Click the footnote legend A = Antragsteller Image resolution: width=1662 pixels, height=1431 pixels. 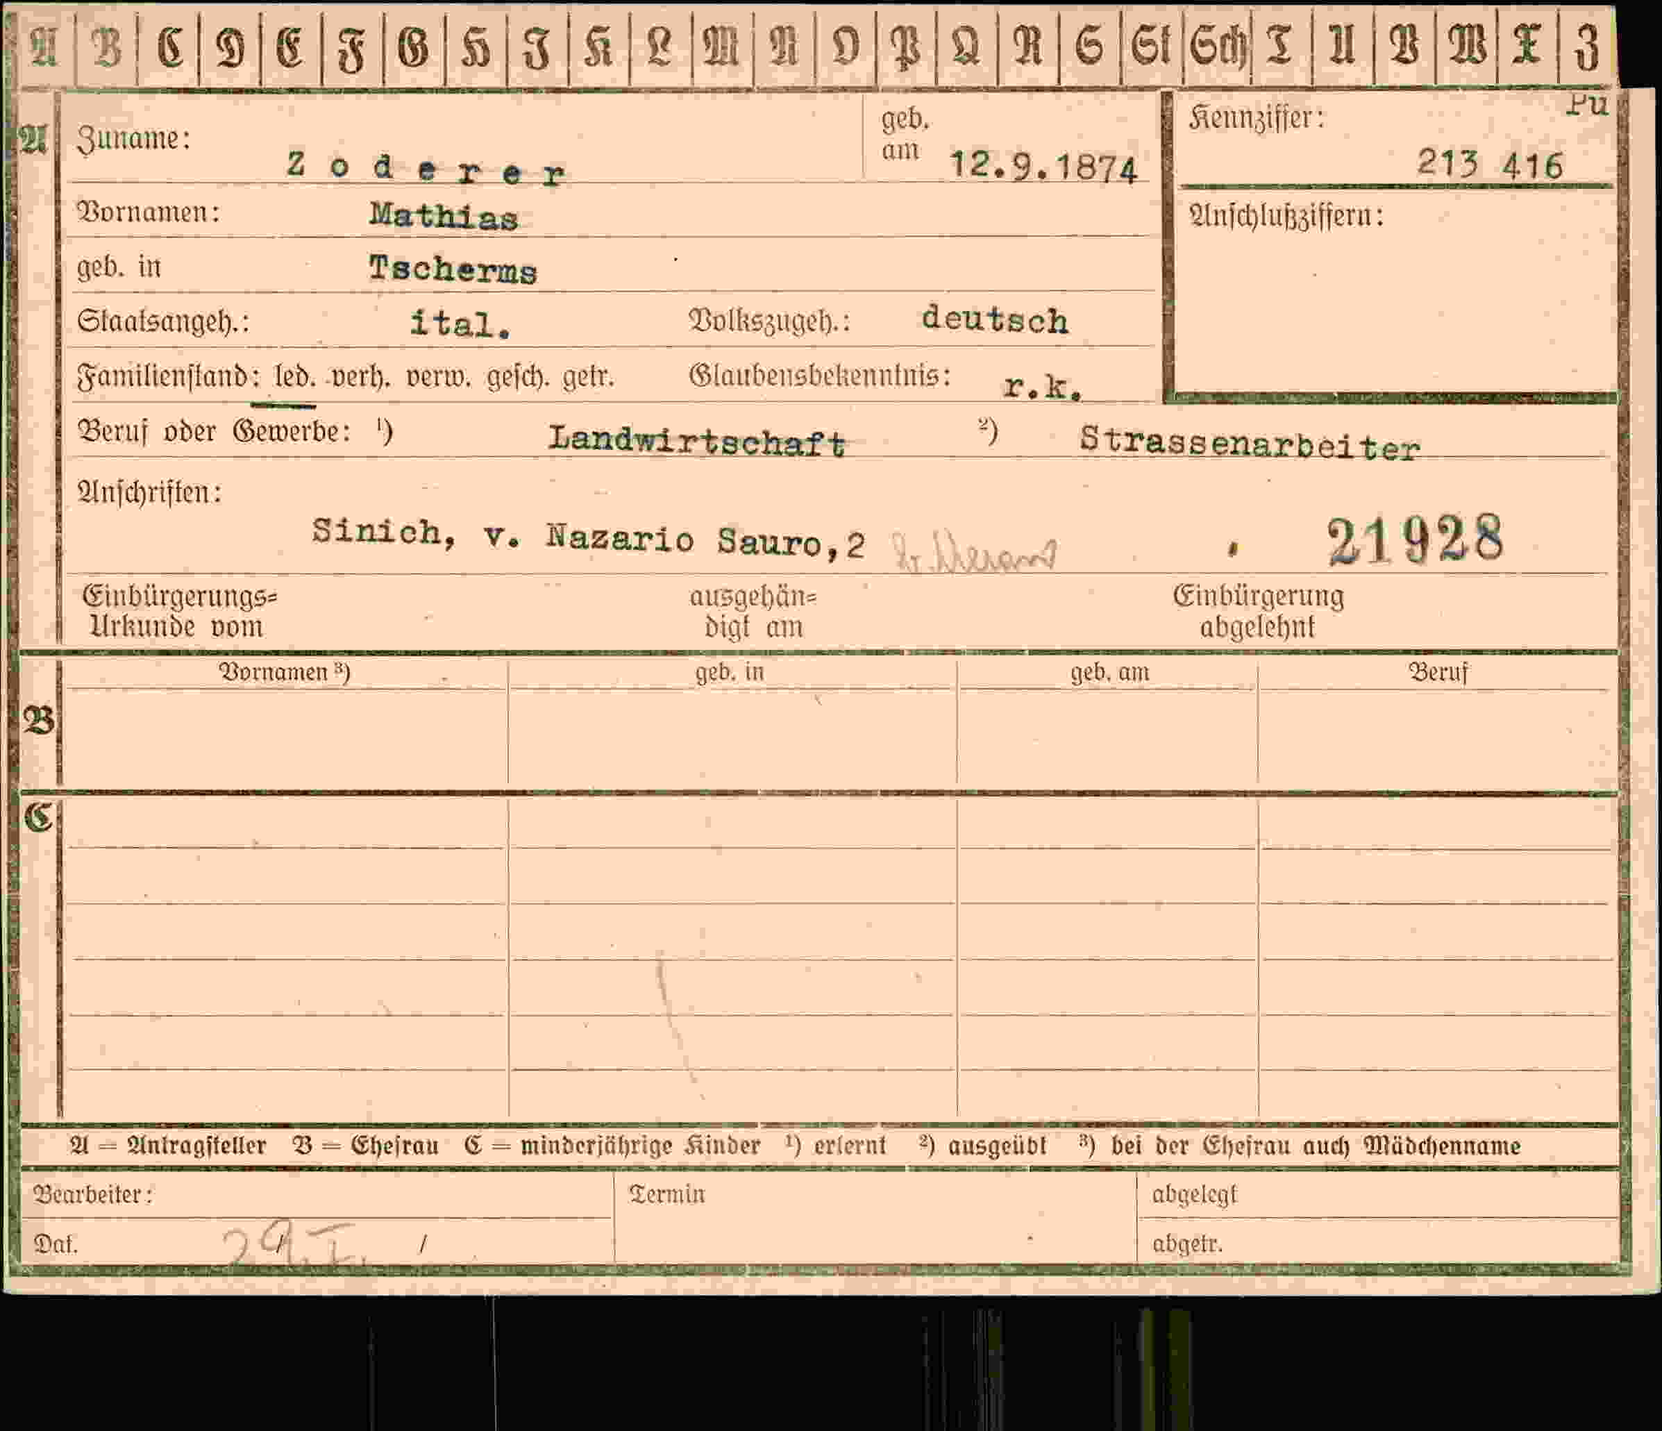167,1146
